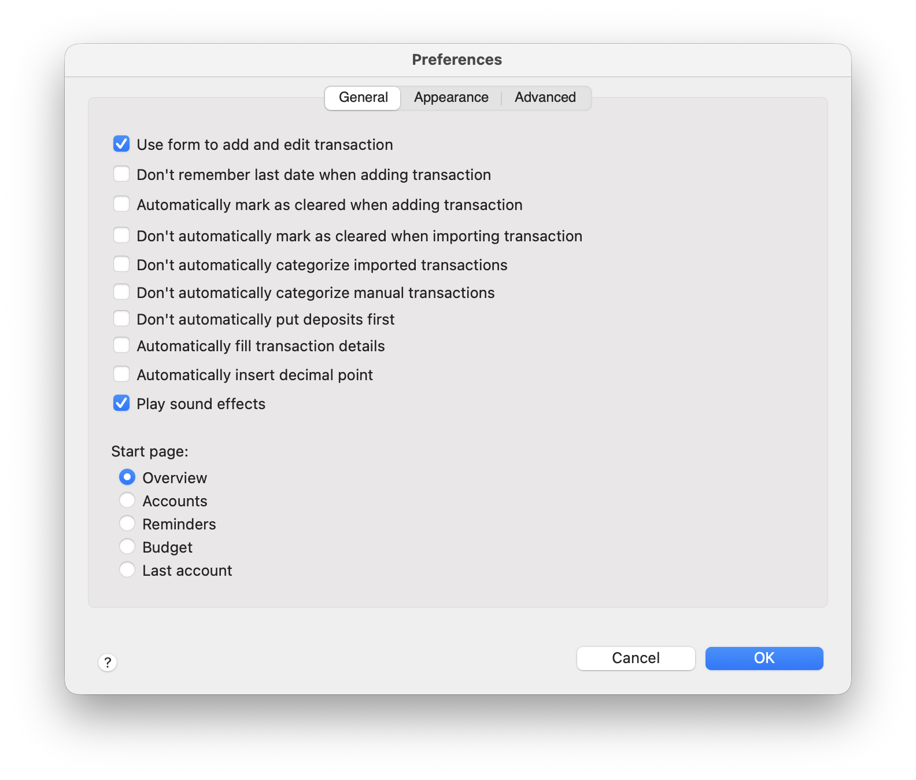The height and width of the screenshot is (780, 916).
Task: Enable 'Don't automatically categorize manual transactions'
Action: pyautogui.click(x=121, y=292)
